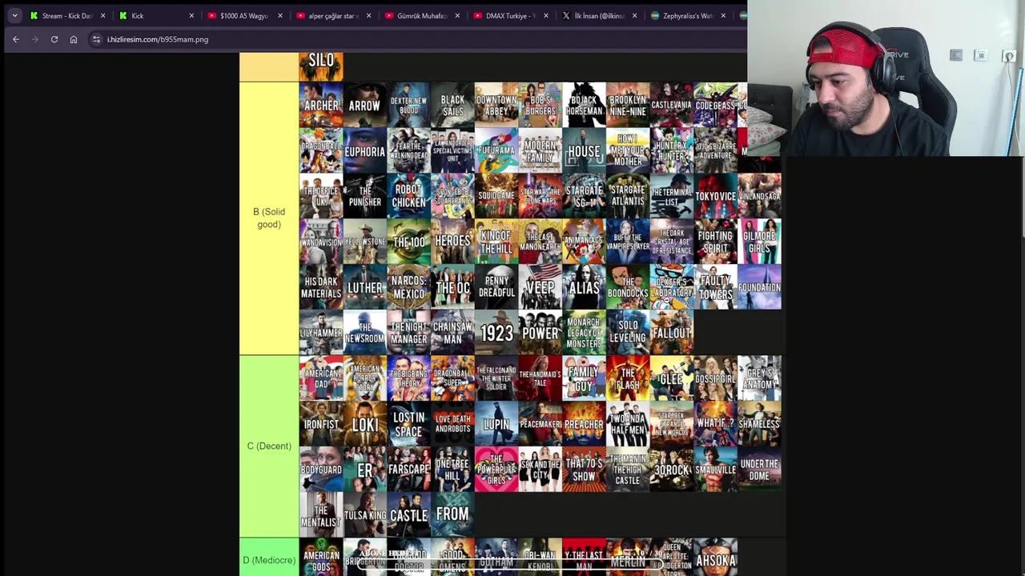The width and height of the screenshot is (1025, 576).
Task: Click the Ahsoka tile
Action: click(715, 558)
